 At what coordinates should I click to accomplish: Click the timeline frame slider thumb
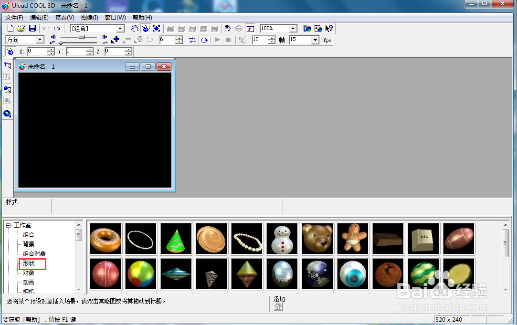coord(82,37)
